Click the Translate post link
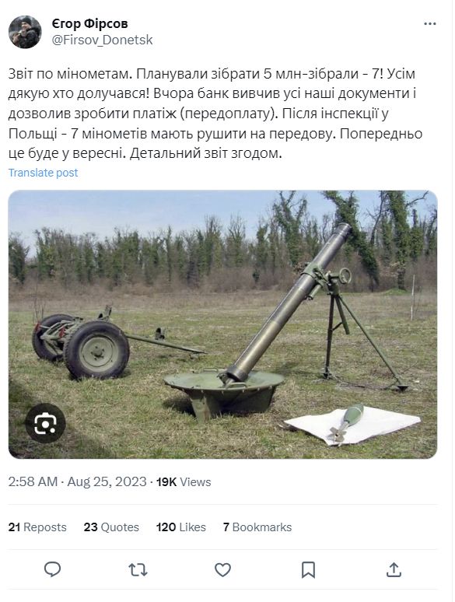The width and height of the screenshot is (455, 602). (x=43, y=173)
